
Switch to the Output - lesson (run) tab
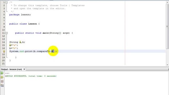11,69
